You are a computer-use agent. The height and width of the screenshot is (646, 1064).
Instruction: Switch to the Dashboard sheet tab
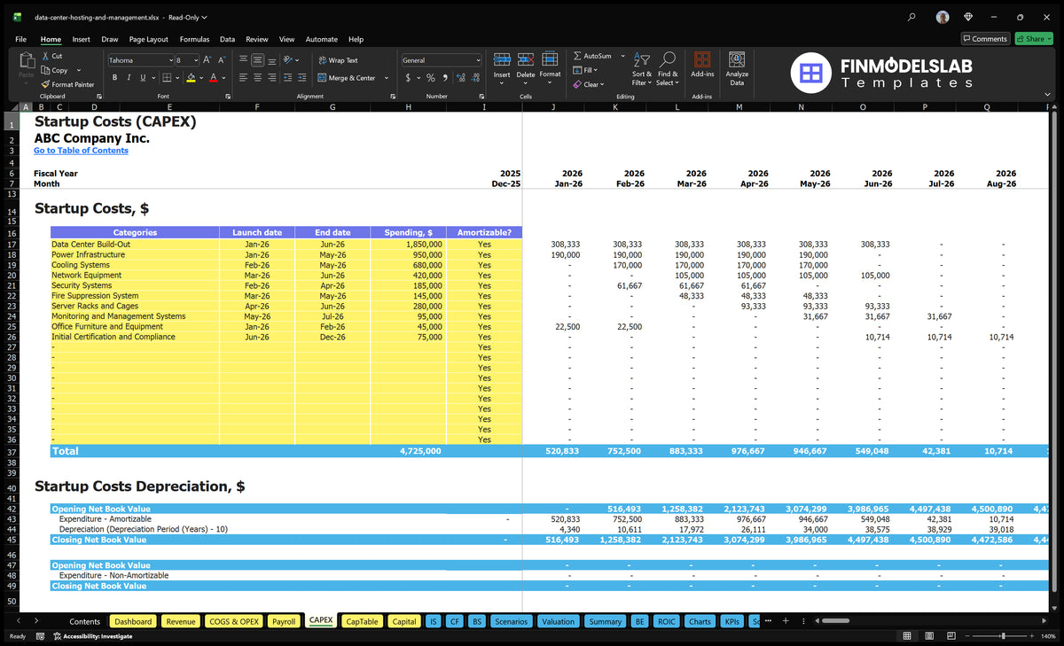point(133,621)
